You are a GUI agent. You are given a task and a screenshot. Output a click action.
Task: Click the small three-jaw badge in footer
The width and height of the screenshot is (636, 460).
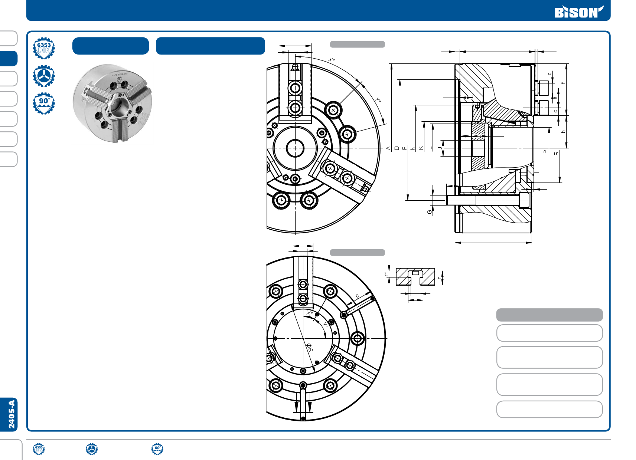pos(92,449)
